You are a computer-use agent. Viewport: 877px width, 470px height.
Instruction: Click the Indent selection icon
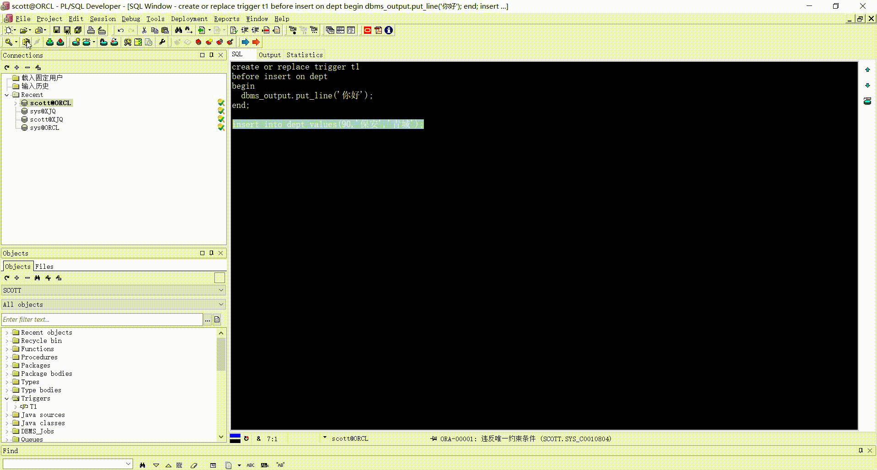click(245, 30)
